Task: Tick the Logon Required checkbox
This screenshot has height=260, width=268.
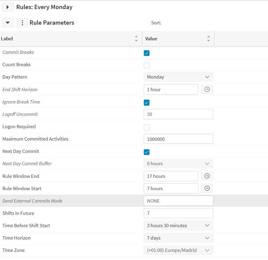Action: (146, 127)
